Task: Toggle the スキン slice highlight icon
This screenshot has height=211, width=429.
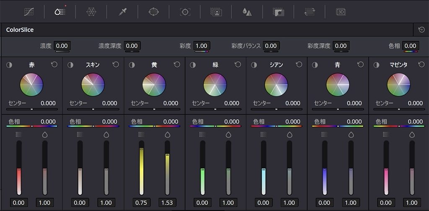Action: tap(70, 65)
